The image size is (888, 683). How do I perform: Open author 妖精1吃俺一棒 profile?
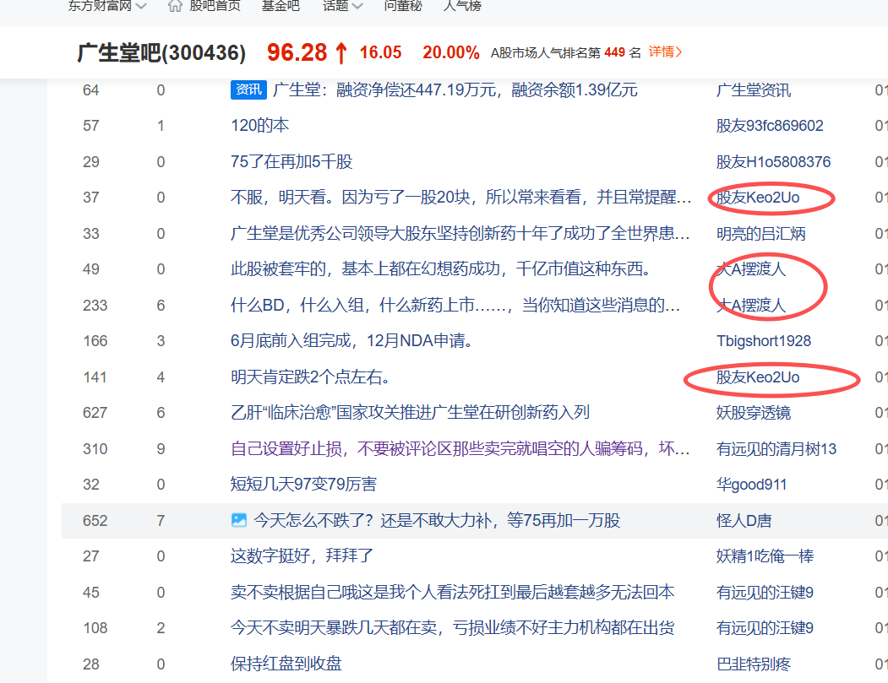(x=765, y=556)
